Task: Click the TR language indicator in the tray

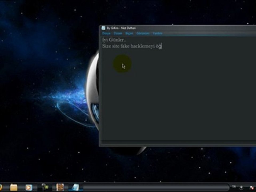Action: pyautogui.click(x=234, y=187)
